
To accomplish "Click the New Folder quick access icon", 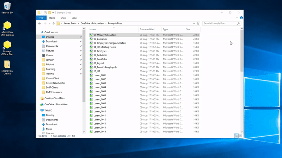I will (x=49, y=13).
